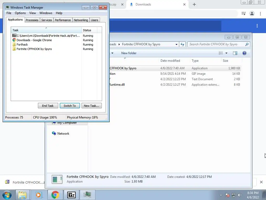
Task: Open a new Chrome tab with plus button
Action: pos(194,4)
